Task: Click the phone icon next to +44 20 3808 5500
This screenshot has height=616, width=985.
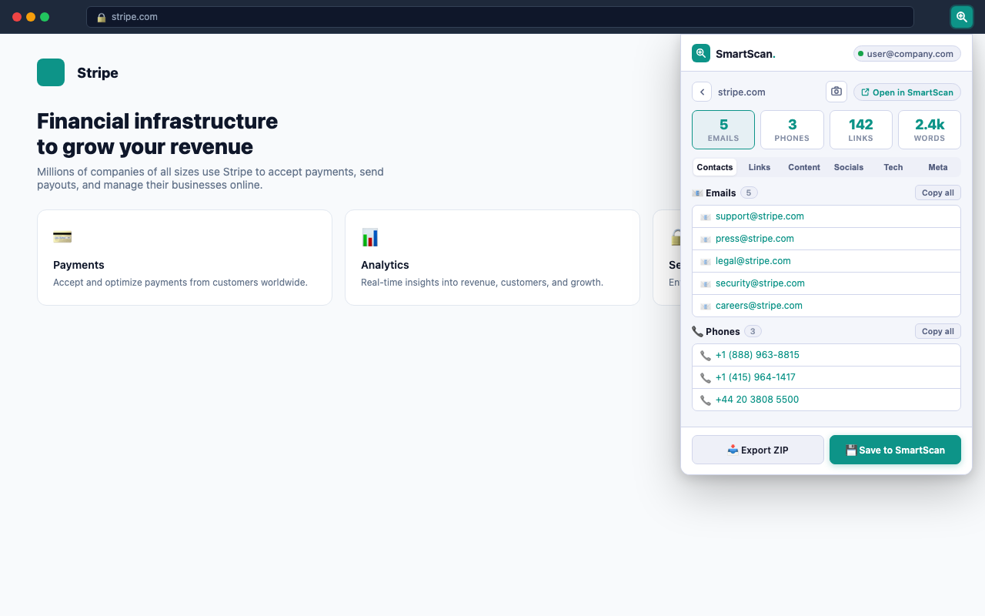Action: point(706,400)
